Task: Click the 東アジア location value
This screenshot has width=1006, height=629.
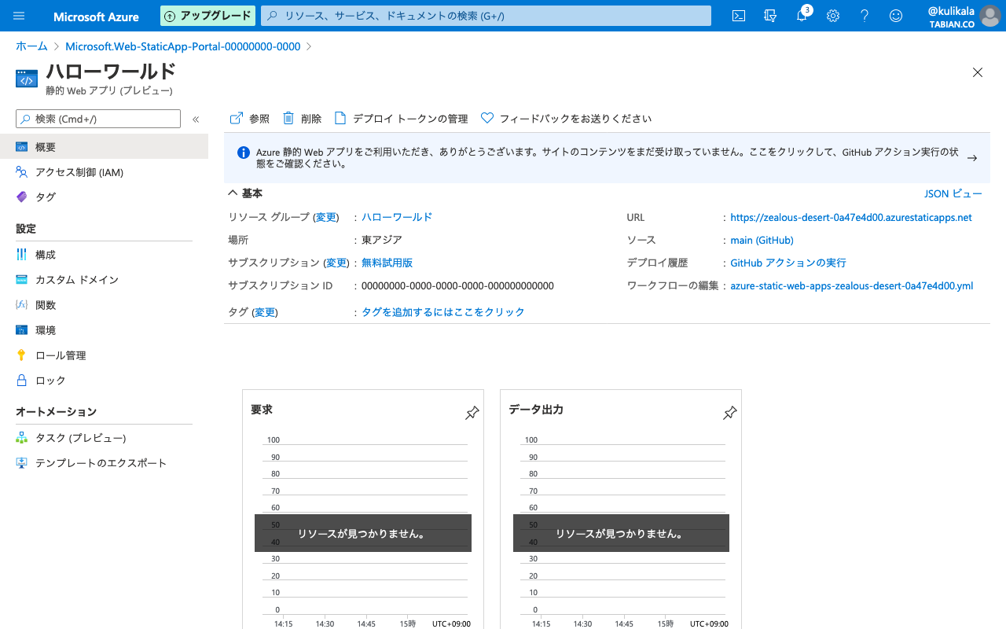Action: pyautogui.click(x=382, y=240)
